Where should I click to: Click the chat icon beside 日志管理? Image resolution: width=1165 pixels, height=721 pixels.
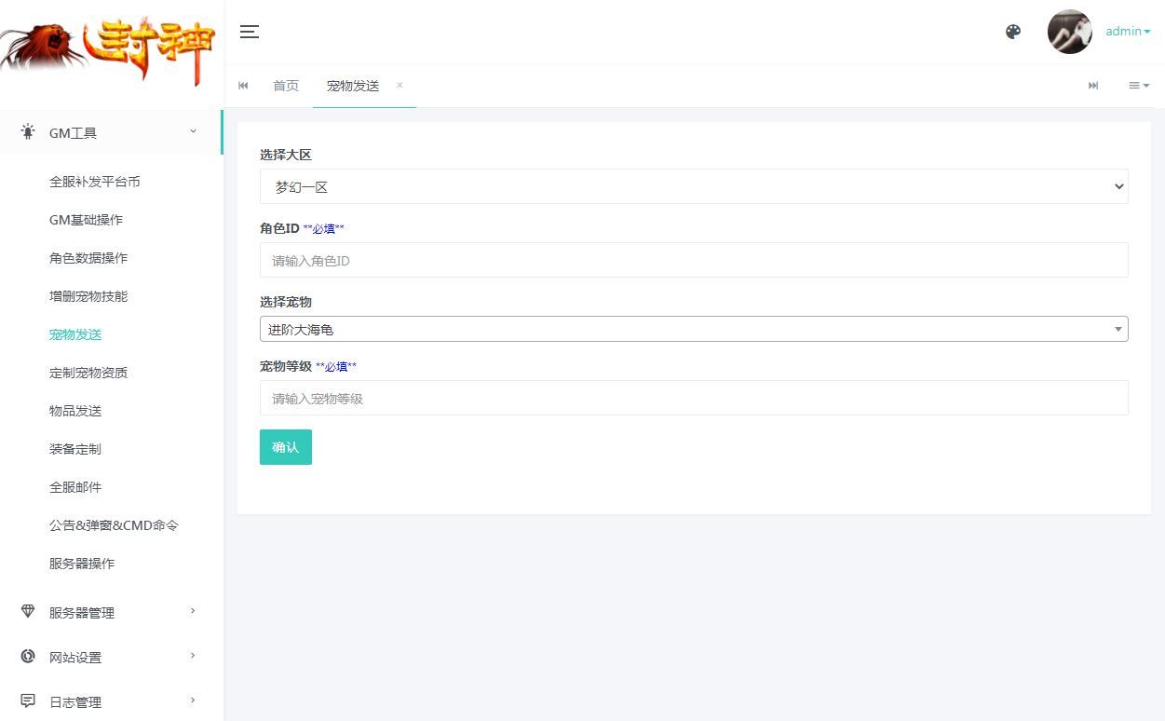(26, 701)
